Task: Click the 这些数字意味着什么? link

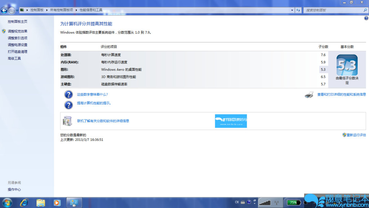Action: 92,95
